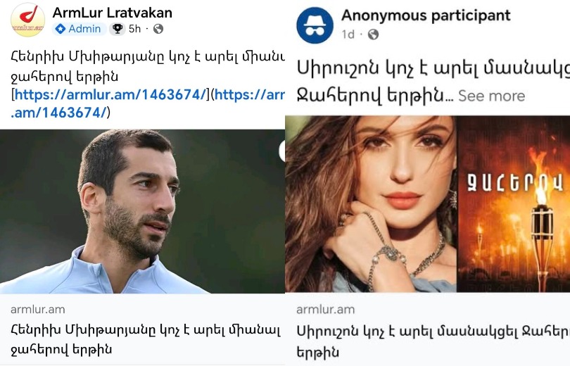Click the globe icon beside 1d
Image resolution: width=570 pixels, height=366 pixels.
click(374, 34)
